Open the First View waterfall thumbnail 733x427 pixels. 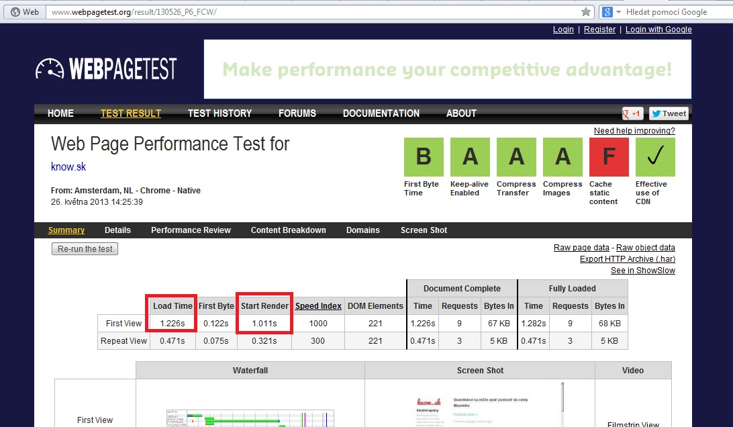point(250,418)
